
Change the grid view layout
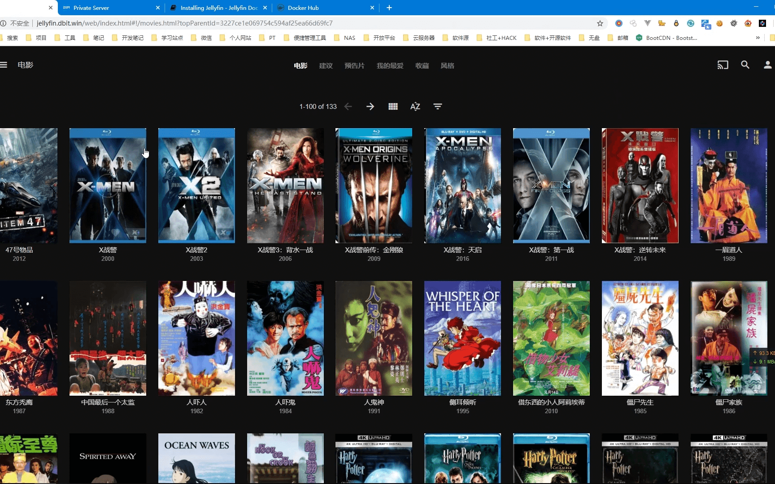click(393, 106)
